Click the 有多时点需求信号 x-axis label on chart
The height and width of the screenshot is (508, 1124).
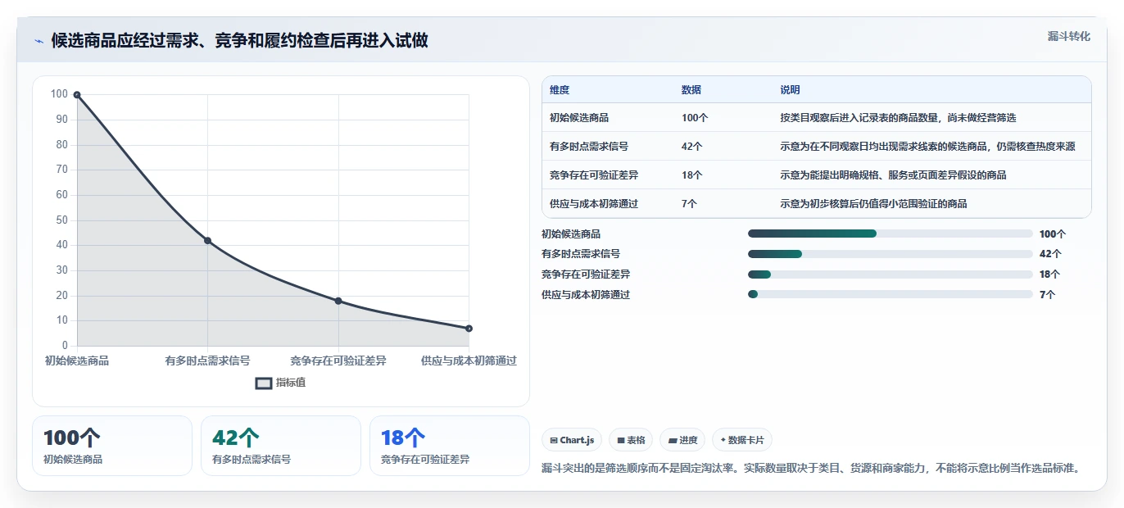pyautogui.click(x=207, y=361)
